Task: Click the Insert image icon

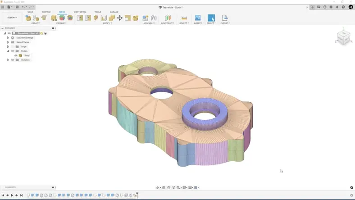Action: click(198, 18)
